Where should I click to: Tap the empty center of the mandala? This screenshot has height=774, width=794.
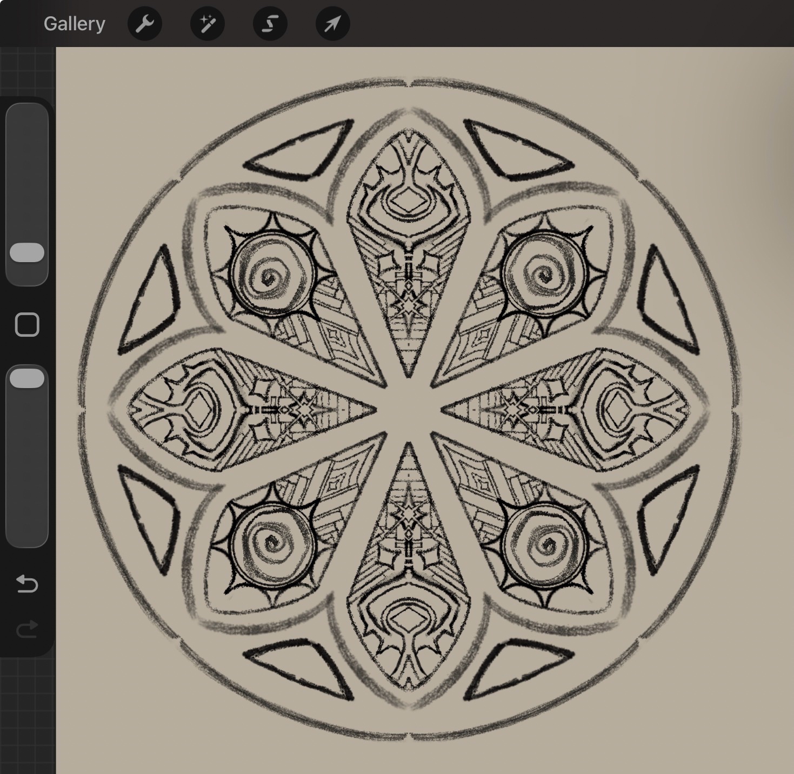(409, 409)
